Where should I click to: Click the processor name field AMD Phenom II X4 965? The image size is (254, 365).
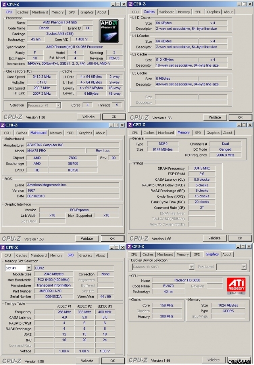point(60,22)
